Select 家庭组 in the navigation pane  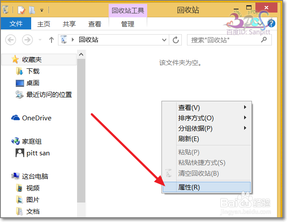(x=32, y=142)
